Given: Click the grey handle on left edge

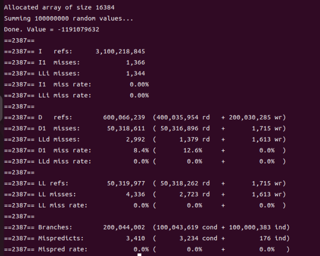Looking at the screenshot, I should [x=1, y=108].
